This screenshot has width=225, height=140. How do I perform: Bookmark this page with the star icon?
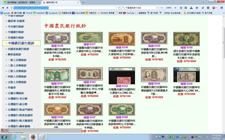click(181, 8)
